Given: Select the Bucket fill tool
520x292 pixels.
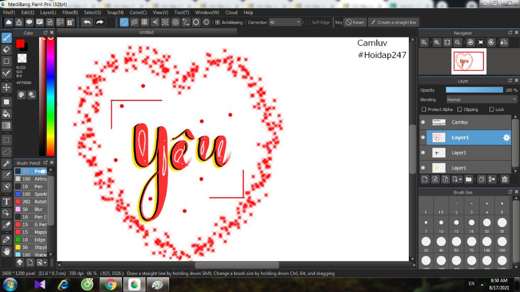Looking at the screenshot, I should pyautogui.click(x=6, y=114).
